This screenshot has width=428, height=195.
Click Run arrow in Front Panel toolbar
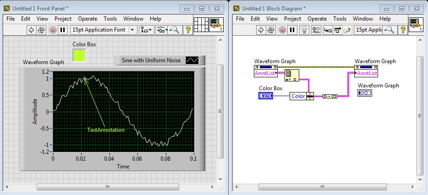point(32,30)
